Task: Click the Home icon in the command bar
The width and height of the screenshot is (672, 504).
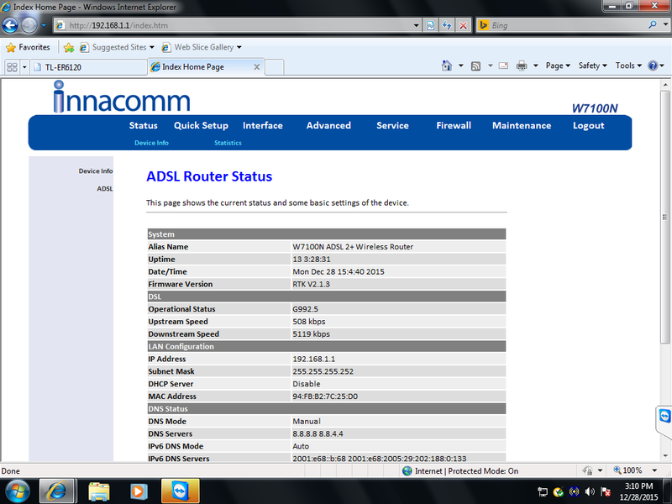Action: pos(447,66)
